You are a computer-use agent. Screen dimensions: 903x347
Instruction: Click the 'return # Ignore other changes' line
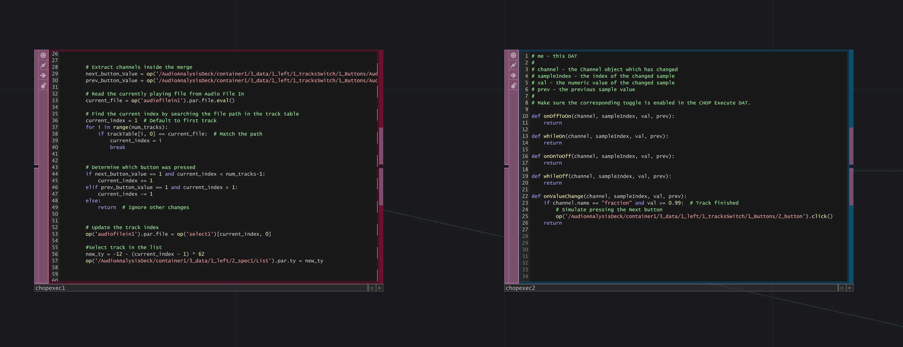coord(143,207)
